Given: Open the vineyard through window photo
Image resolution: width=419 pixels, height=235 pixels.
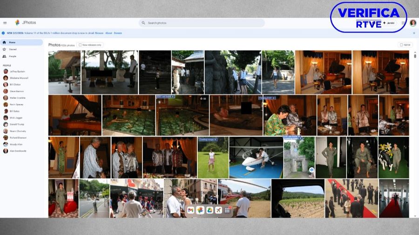Looking at the screenshot, I should (x=297, y=198).
